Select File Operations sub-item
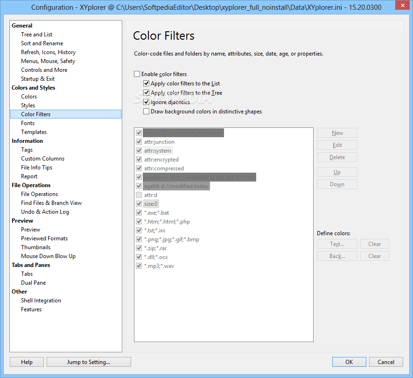This screenshot has width=413, height=378. [40, 194]
